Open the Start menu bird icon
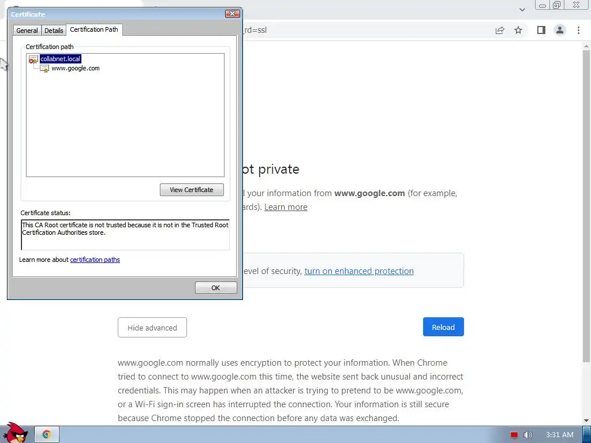Image resolution: width=591 pixels, height=443 pixels. (x=15, y=433)
